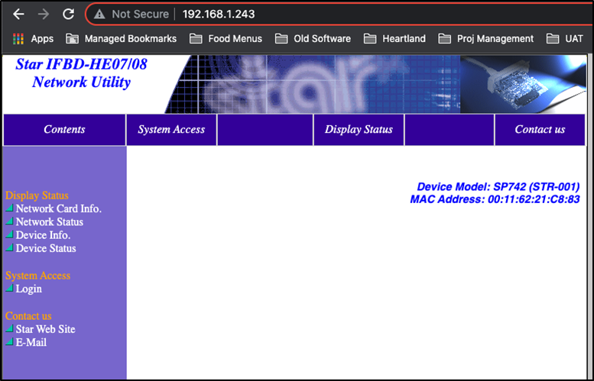Click the Device Model: SP742 (STR-001) text
The width and height of the screenshot is (594, 381).
coord(498,187)
